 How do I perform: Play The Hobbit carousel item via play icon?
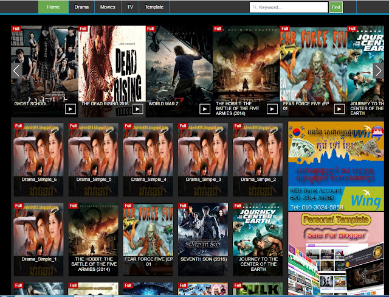click(x=272, y=109)
